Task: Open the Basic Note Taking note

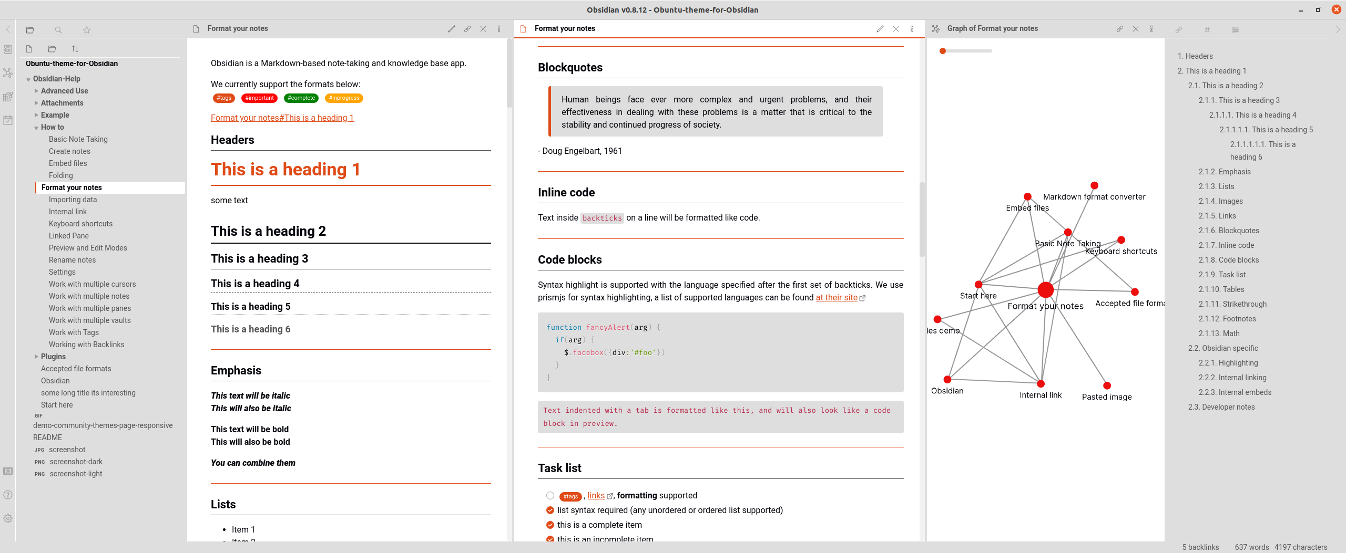Action: coord(78,139)
